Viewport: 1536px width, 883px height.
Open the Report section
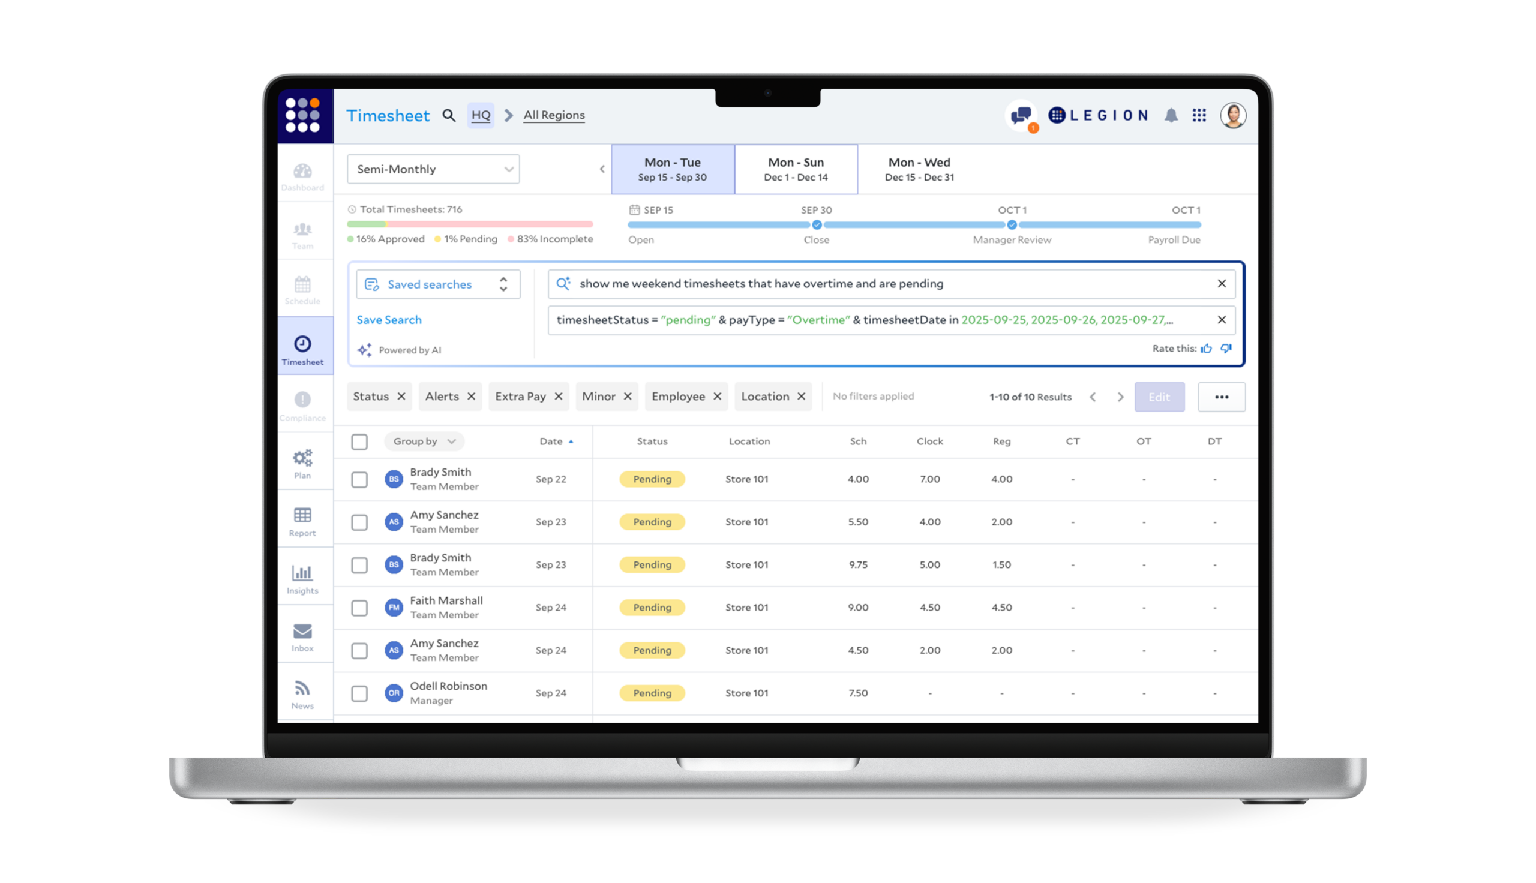point(302,520)
